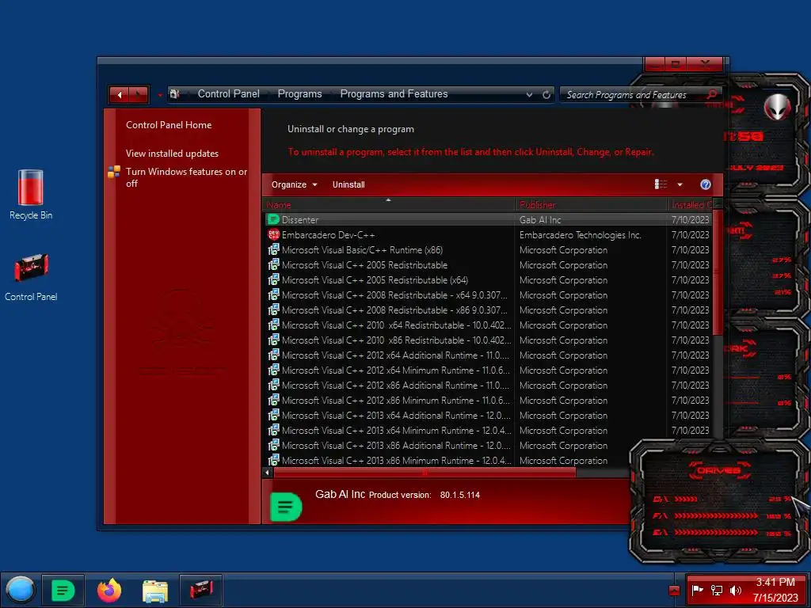Expand the view options dropdown arrow
The height and width of the screenshot is (608, 811).
(x=680, y=184)
